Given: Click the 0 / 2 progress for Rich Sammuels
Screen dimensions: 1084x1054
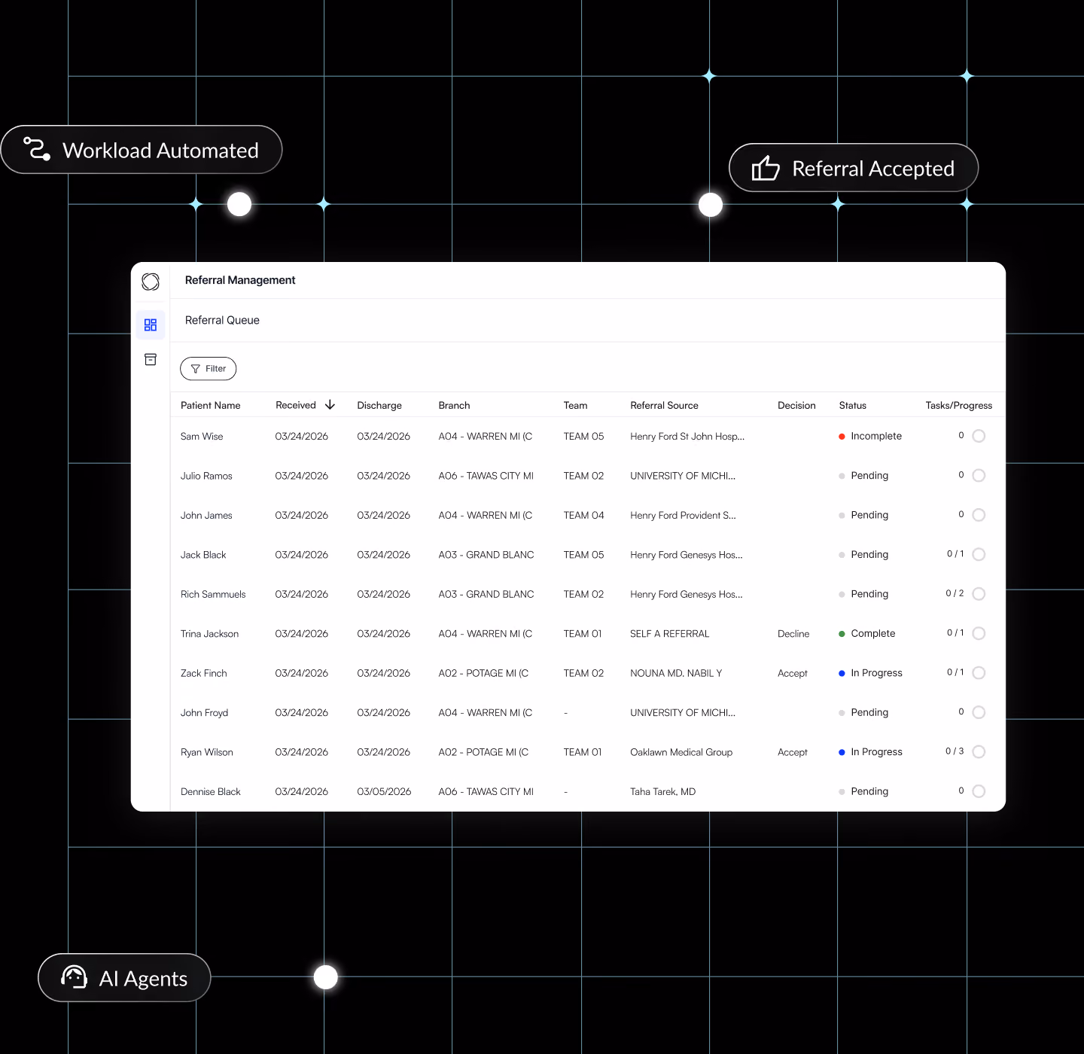Looking at the screenshot, I should coord(955,593).
